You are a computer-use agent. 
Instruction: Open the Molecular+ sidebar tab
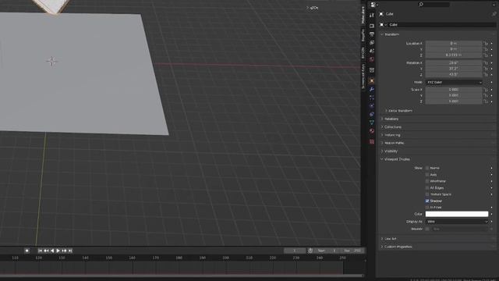(363, 15)
